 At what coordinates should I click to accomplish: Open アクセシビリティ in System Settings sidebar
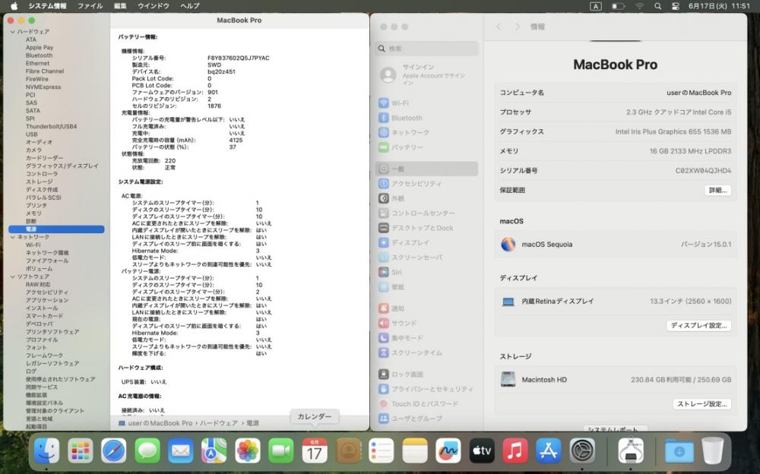[426, 184]
